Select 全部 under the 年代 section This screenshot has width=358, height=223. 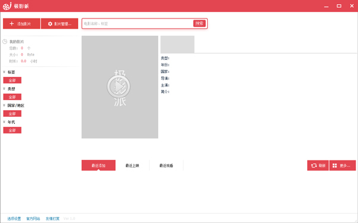(13, 131)
